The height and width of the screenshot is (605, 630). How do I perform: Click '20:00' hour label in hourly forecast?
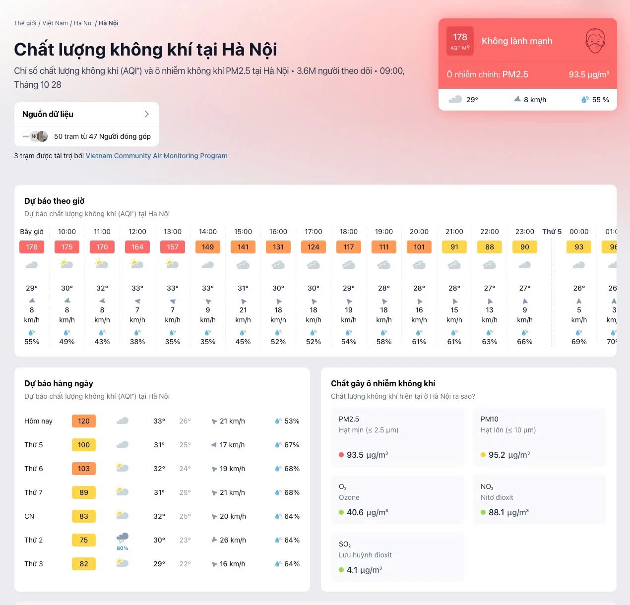419,232
